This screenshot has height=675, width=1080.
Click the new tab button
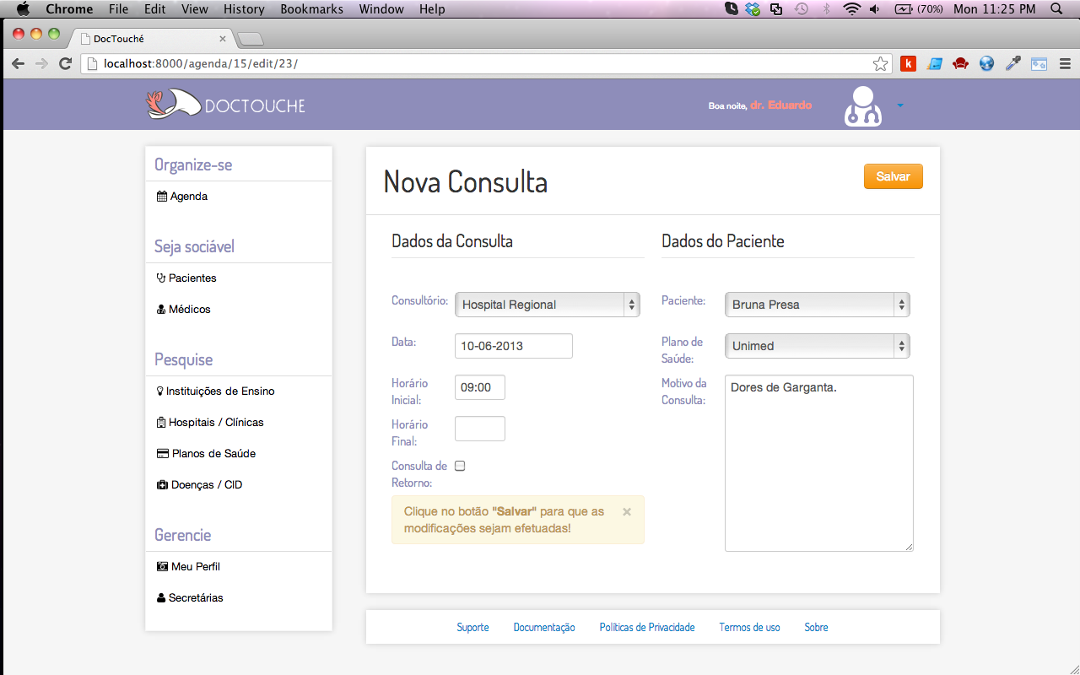[251, 39]
